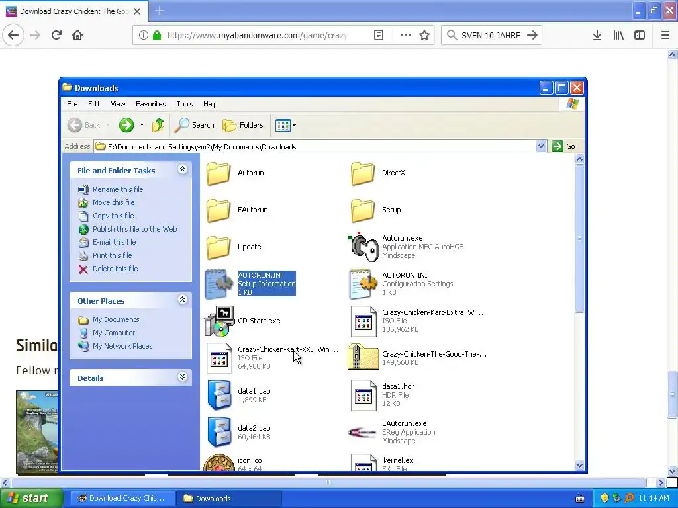678x508 pixels.
Task: Open the Autorun folder icon
Action: [218, 173]
